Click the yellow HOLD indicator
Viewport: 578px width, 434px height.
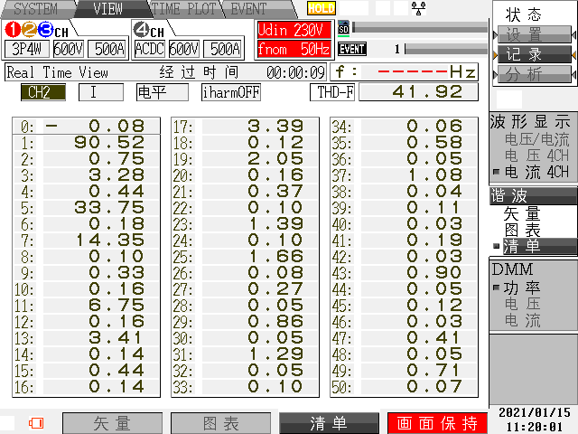(322, 8)
